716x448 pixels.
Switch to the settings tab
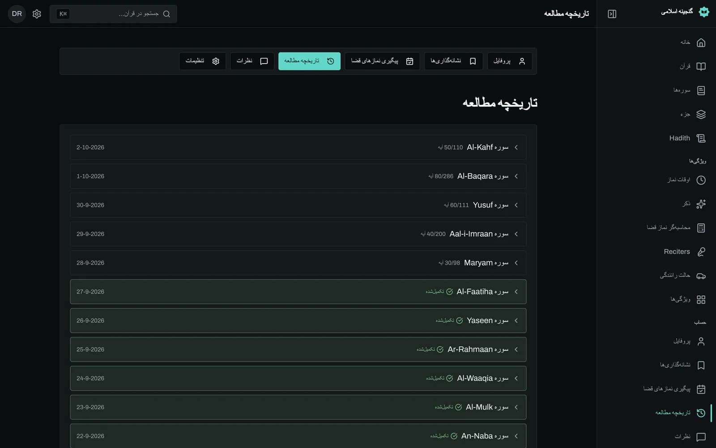click(x=202, y=61)
